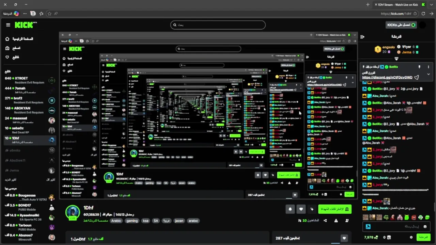Click the chat message input field
436x245 pixels.
(x=397, y=227)
